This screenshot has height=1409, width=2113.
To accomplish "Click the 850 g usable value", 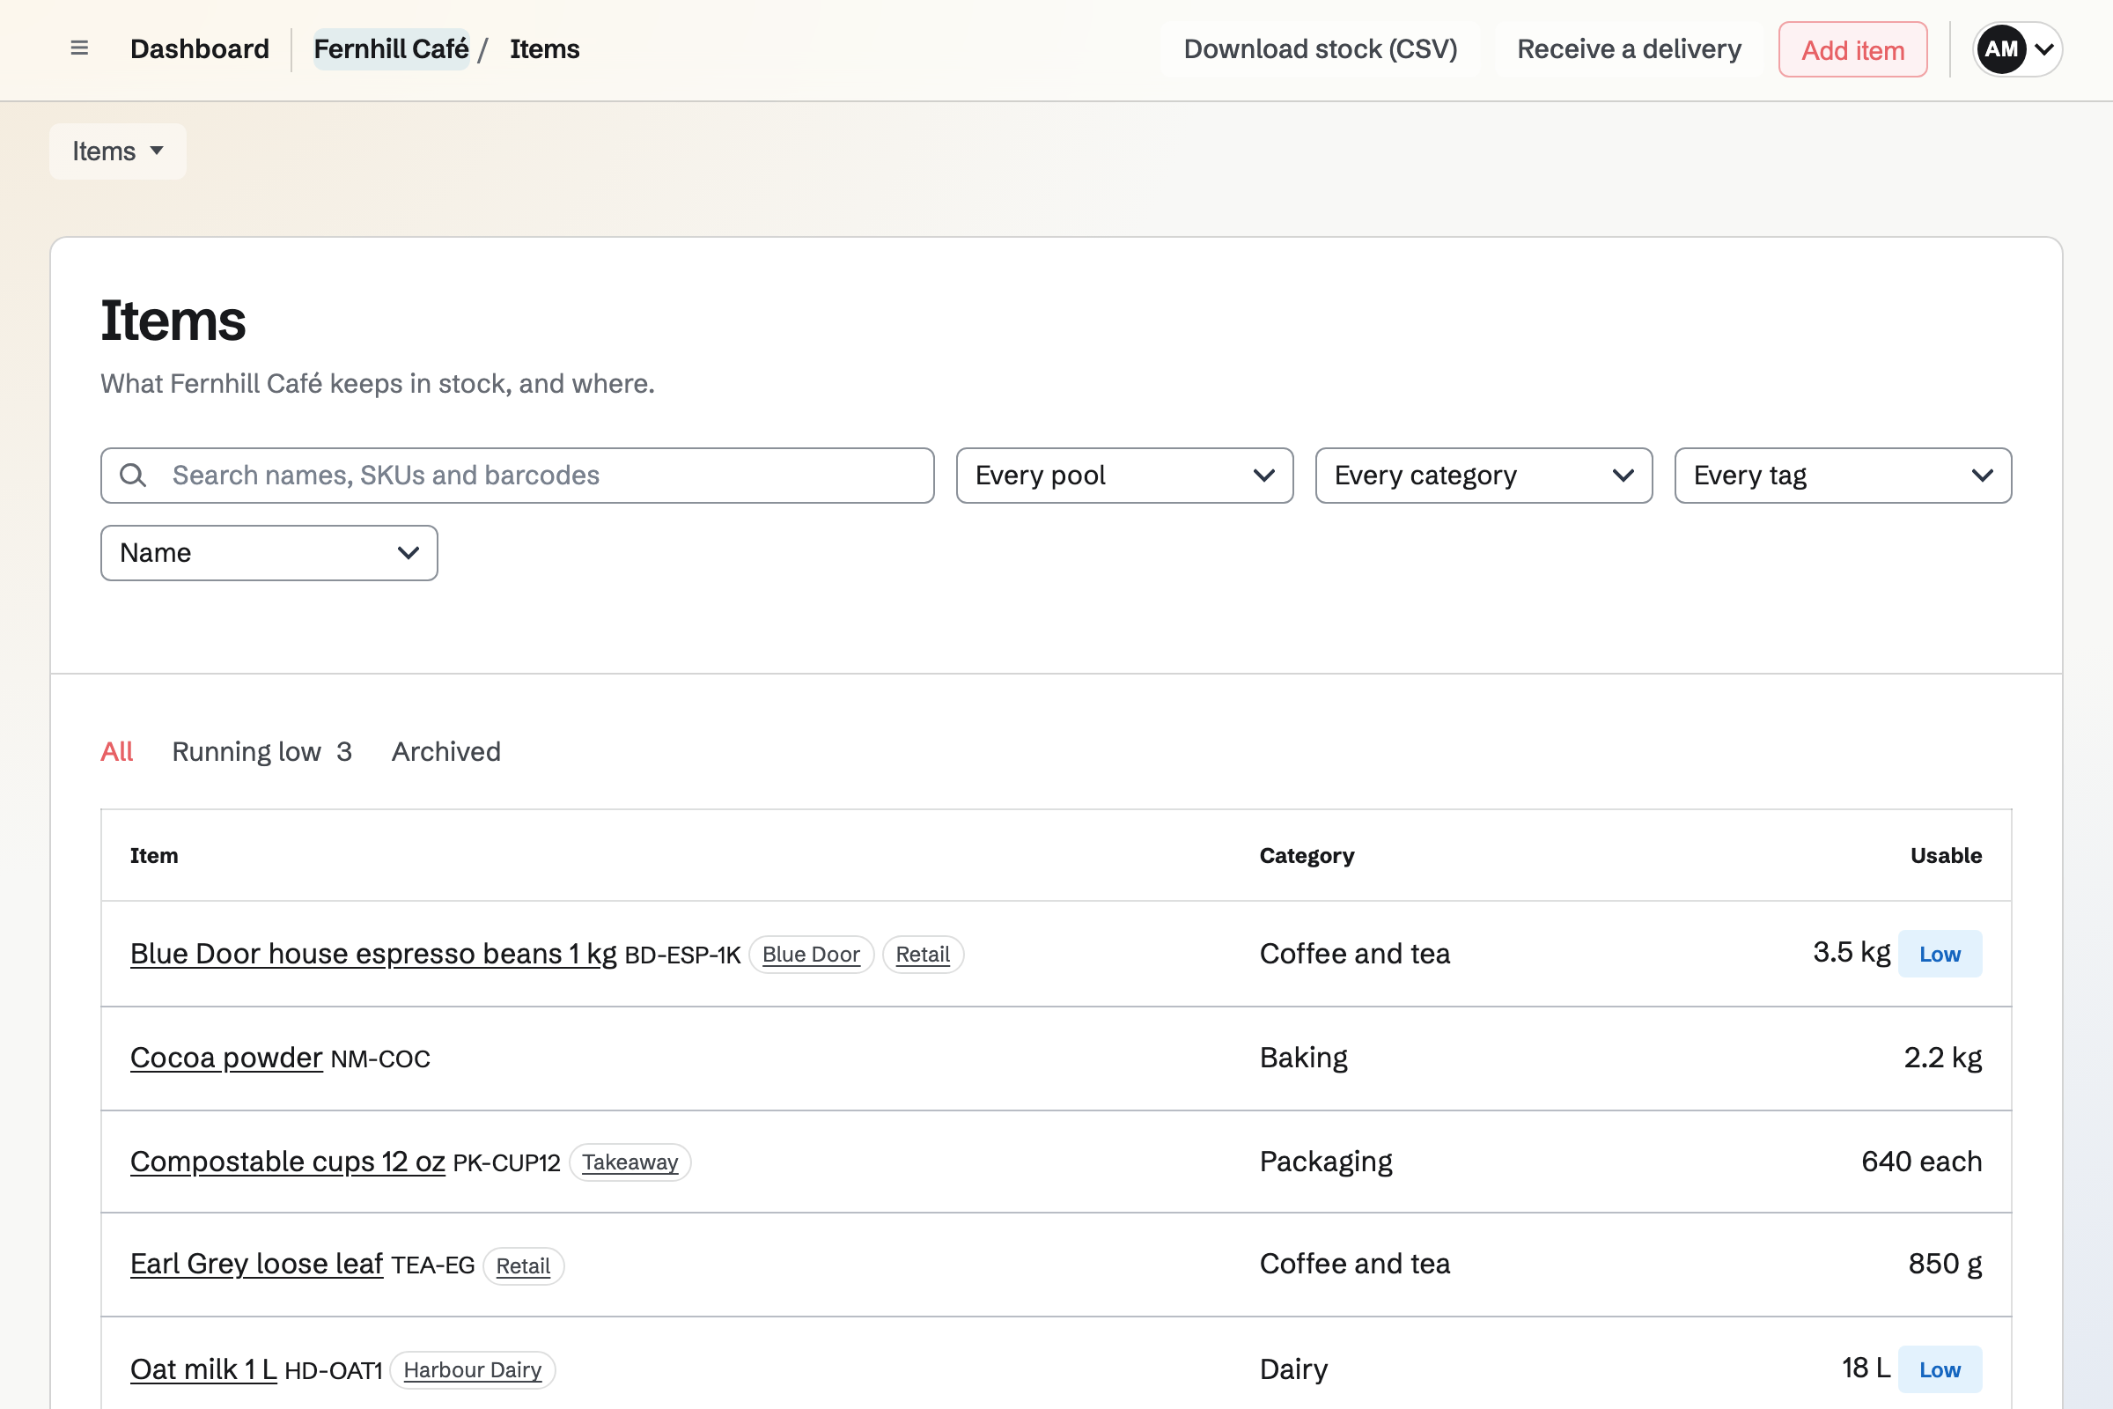I will click(x=1945, y=1265).
